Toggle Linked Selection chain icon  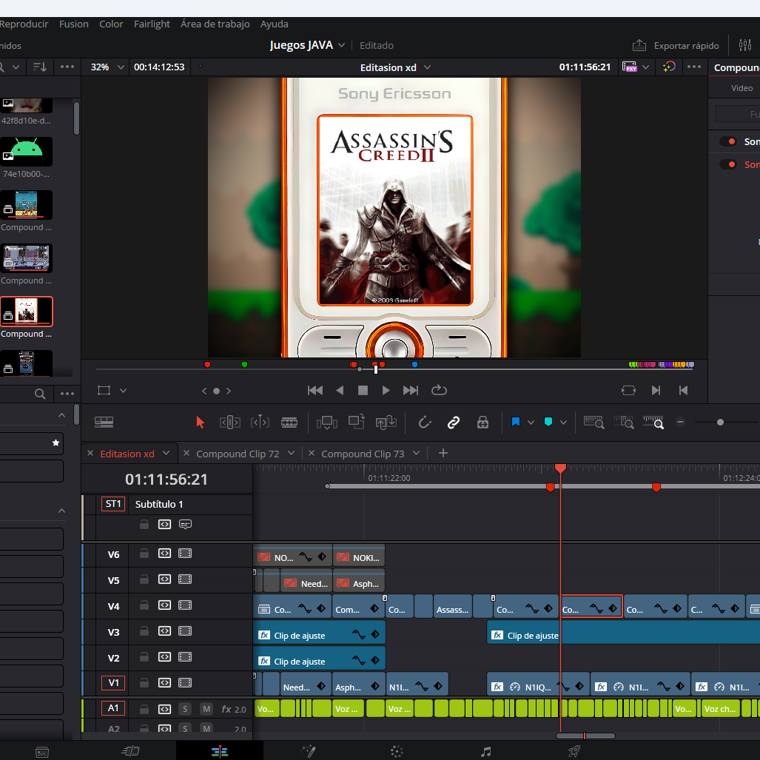coord(453,423)
